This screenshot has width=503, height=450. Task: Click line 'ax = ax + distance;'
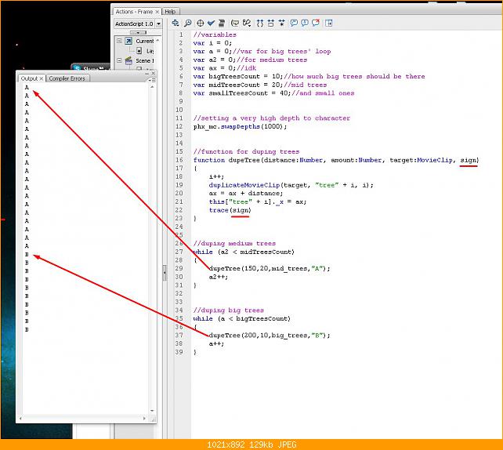coord(246,193)
